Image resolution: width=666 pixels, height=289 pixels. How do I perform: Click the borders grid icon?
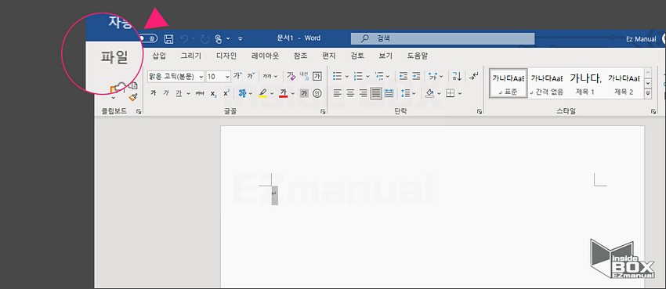(451, 93)
